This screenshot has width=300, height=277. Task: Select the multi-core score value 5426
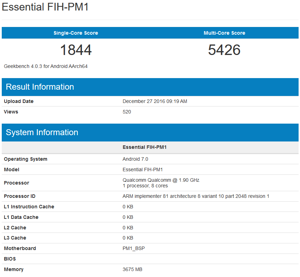(224, 50)
